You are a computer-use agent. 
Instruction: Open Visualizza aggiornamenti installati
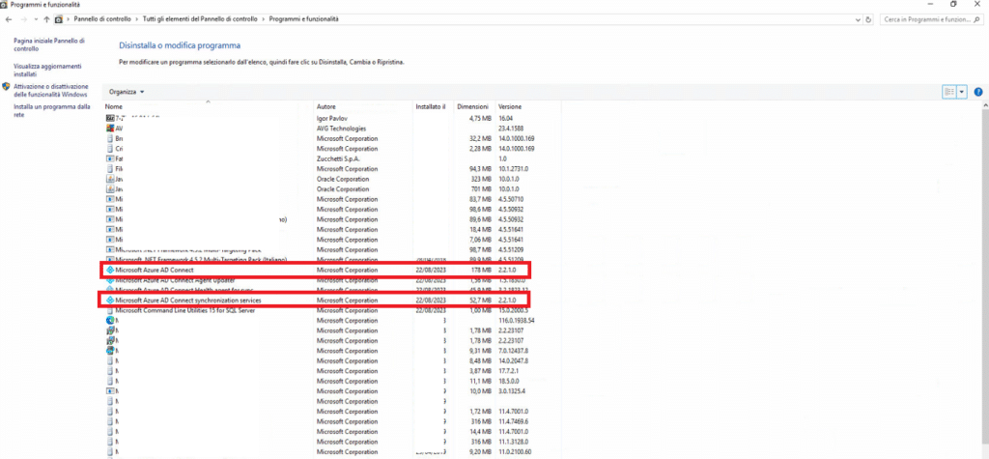coord(47,70)
